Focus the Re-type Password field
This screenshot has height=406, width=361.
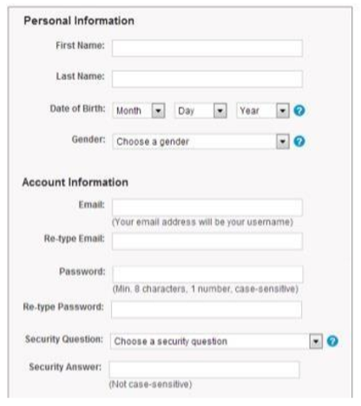(207, 310)
